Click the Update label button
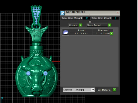 point(74,25)
